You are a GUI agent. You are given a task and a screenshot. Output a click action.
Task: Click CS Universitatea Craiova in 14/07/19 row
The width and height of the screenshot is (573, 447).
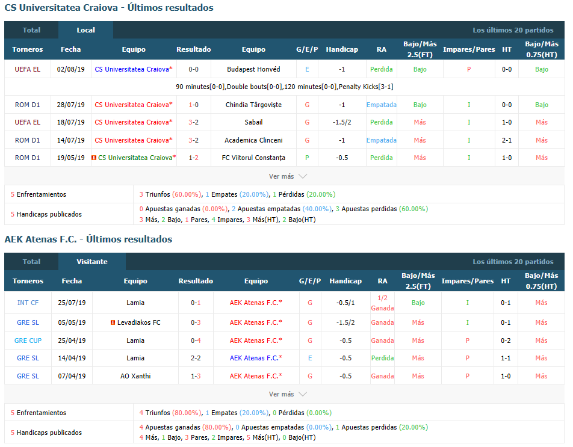134,140
